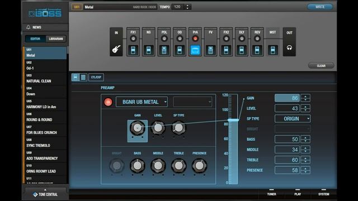Click the headphone output block icon
358x201 pixels.
[x=289, y=47]
